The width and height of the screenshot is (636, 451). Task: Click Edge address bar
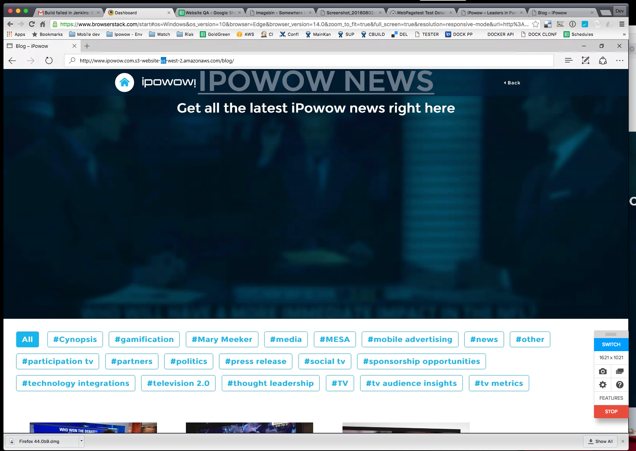(x=309, y=61)
